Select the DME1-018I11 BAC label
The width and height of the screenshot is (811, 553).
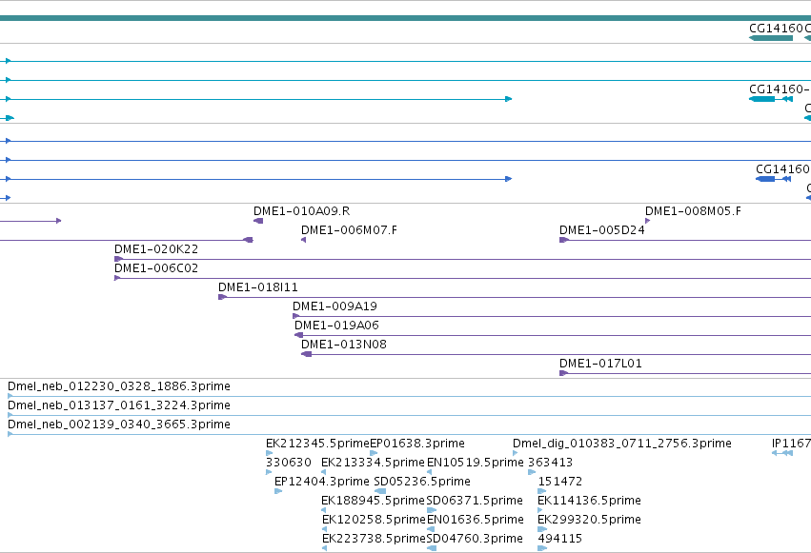tap(258, 287)
